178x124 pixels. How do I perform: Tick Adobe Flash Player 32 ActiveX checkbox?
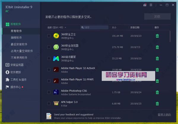click(x=49, y=70)
